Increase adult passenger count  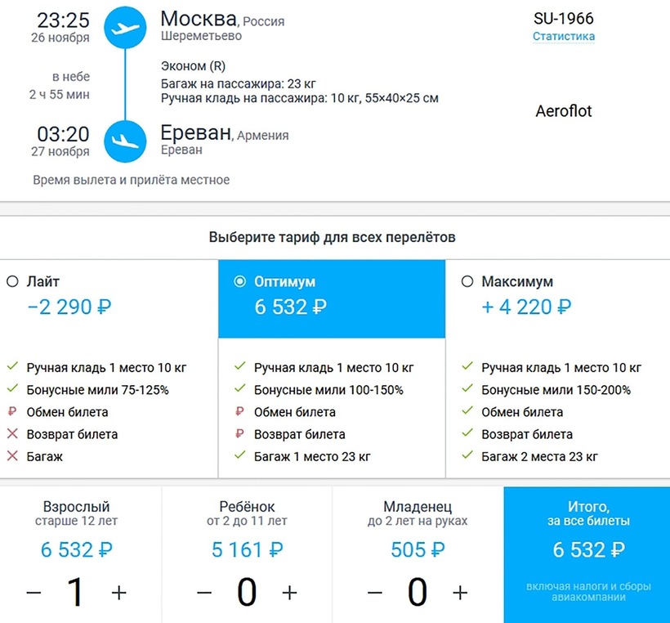(x=119, y=593)
